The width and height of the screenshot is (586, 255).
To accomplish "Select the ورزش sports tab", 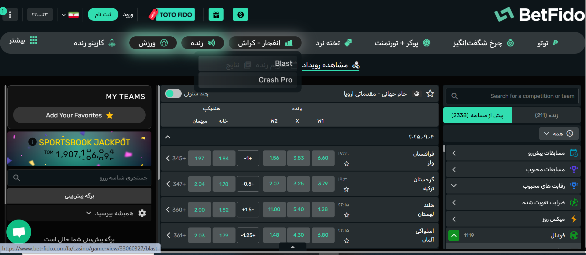I will [x=153, y=43].
